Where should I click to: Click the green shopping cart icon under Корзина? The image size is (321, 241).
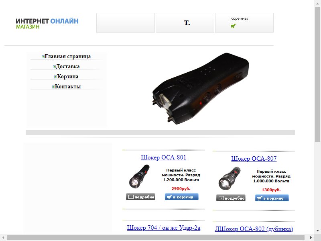click(x=233, y=26)
